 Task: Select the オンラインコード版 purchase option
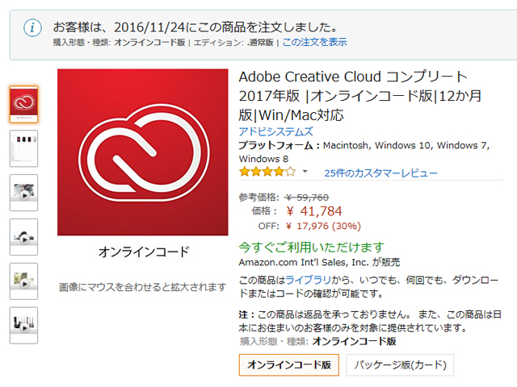coord(289,364)
